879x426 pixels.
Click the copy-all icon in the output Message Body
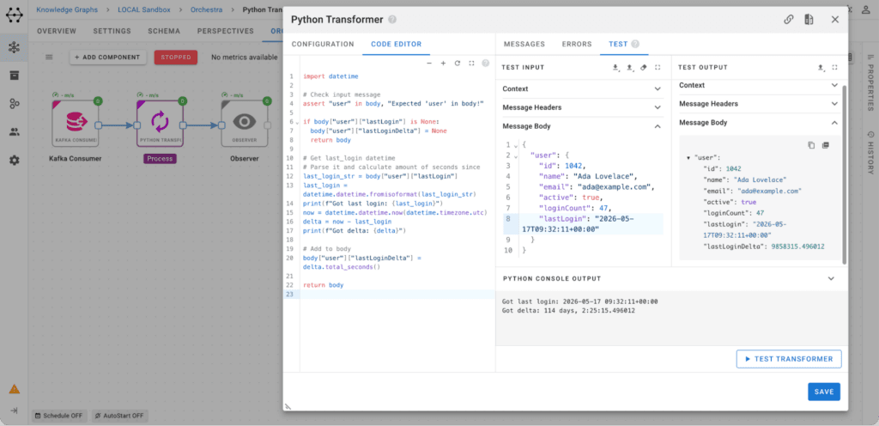[x=825, y=145]
